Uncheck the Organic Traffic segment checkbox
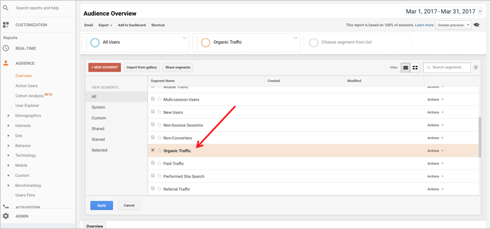Viewport: 491px width, 229px height. click(x=152, y=150)
